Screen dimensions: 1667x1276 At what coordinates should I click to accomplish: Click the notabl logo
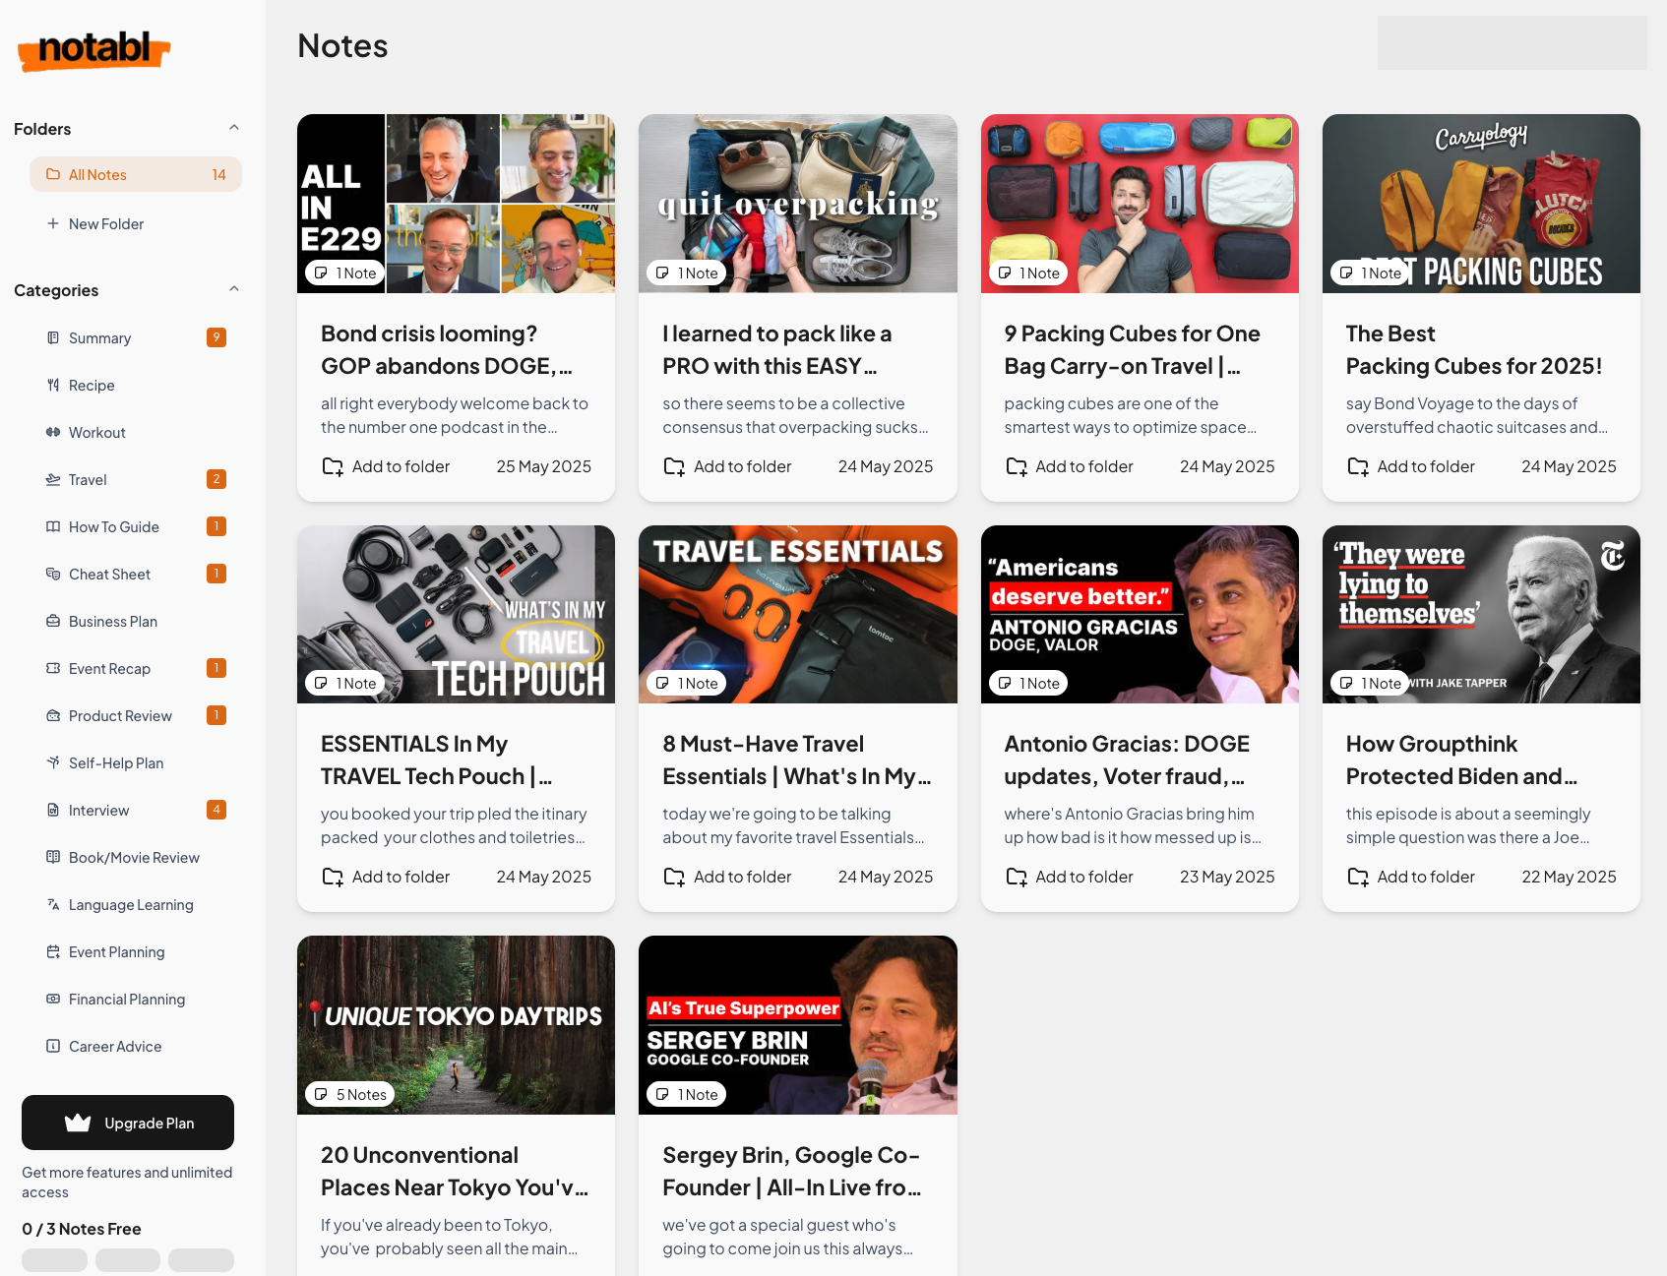click(93, 49)
